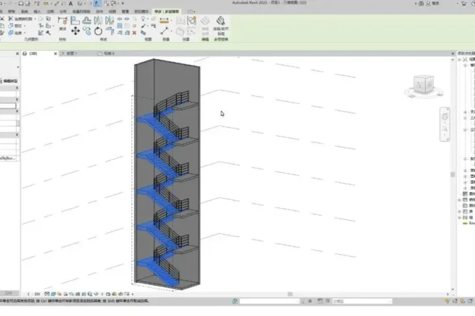The height and width of the screenshot is (316, 475).
Task: Click the shopping cart icon in title bar
Action: point(464,3)
